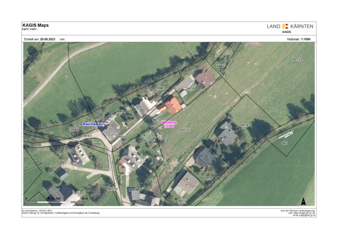
Task: Pick parcel number 997/9
Action: click(x=244, y=125)
